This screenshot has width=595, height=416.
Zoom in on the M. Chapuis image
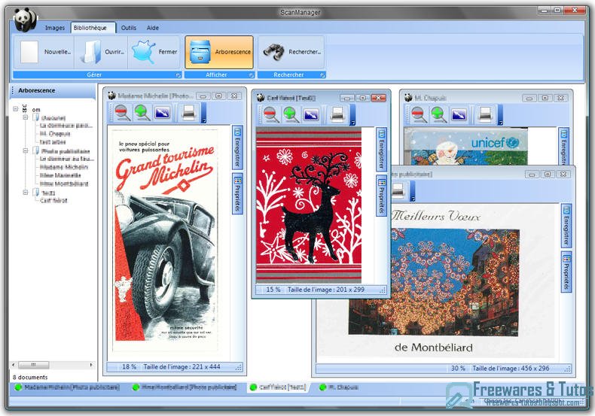click(x=438, y=114)
